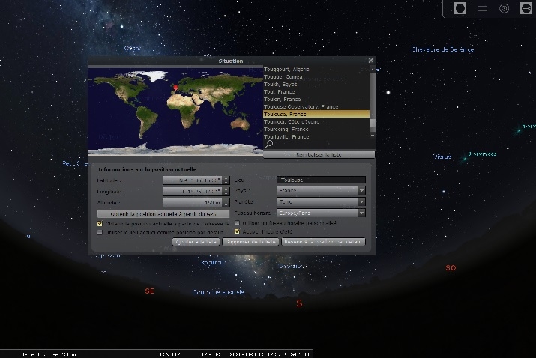
Task: Select Toulon, France in the city list
Action: click(316, 99)
